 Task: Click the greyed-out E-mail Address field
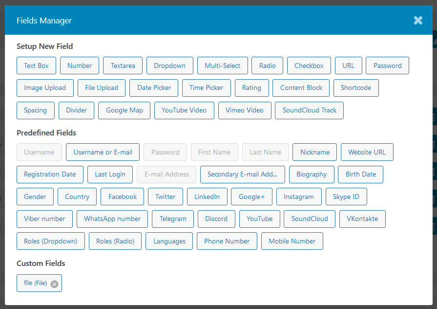166,175
